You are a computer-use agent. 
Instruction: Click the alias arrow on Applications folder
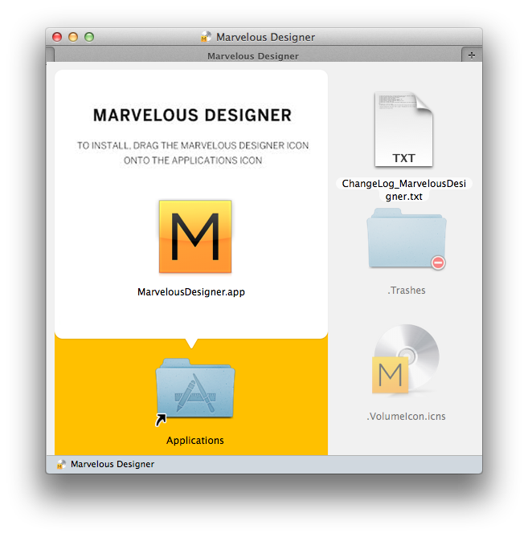tap(161, 418)
